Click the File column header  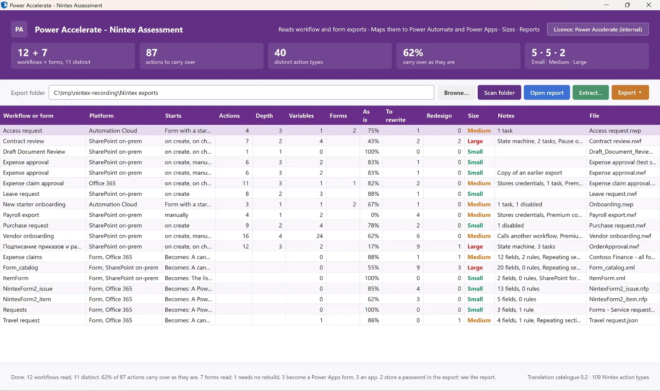pos(594,115)
